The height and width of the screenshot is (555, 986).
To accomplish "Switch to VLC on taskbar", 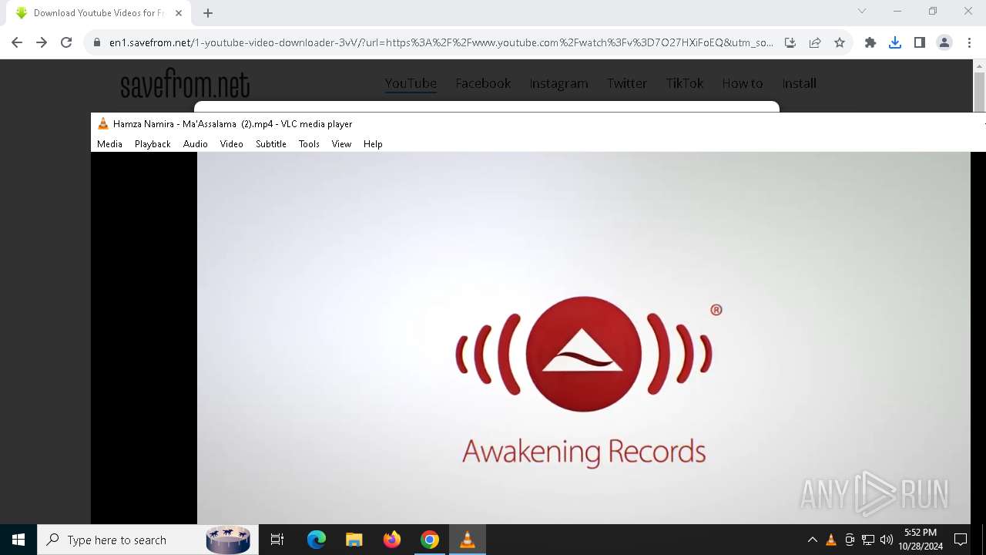I will click(467, 540).
